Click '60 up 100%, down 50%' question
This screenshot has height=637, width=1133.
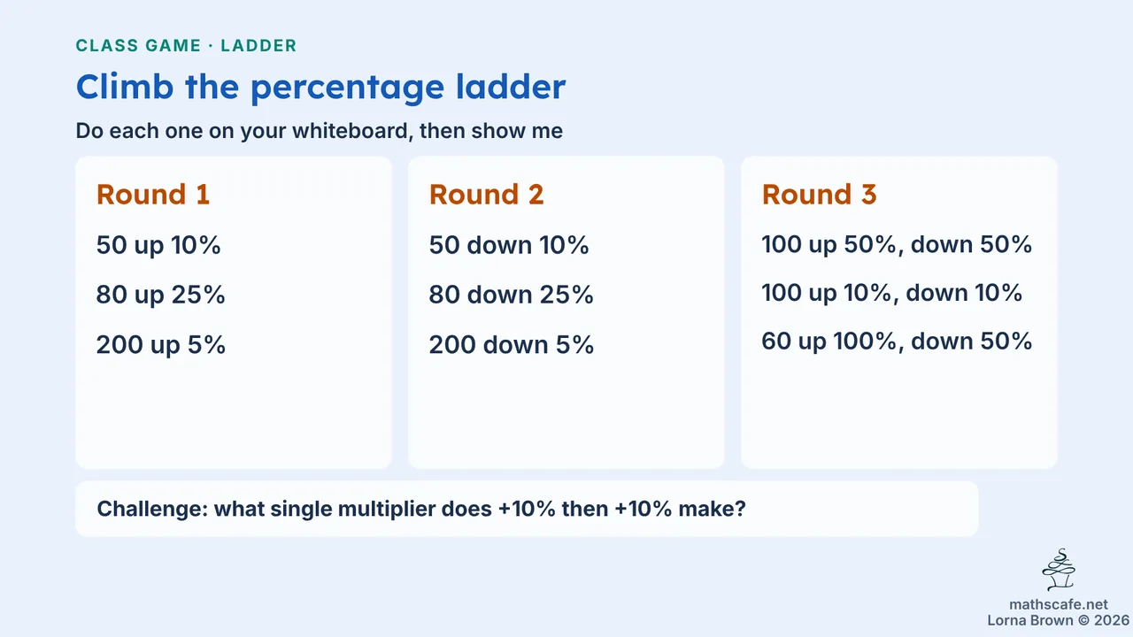(897, 342)
